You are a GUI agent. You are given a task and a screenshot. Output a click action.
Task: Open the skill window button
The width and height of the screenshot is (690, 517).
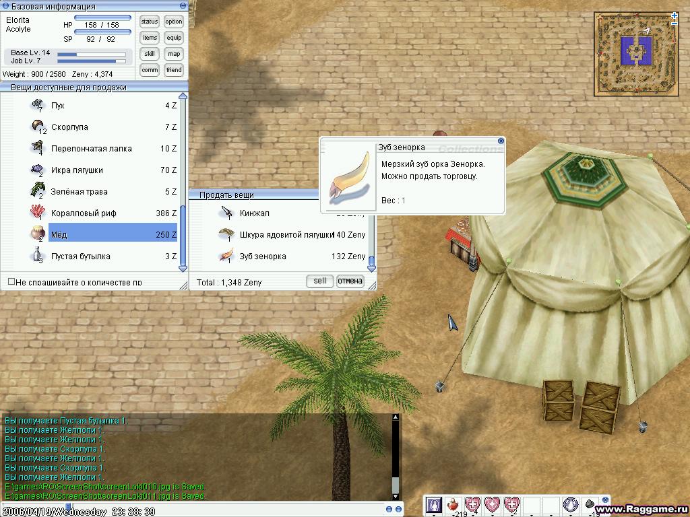click(149, 54)
